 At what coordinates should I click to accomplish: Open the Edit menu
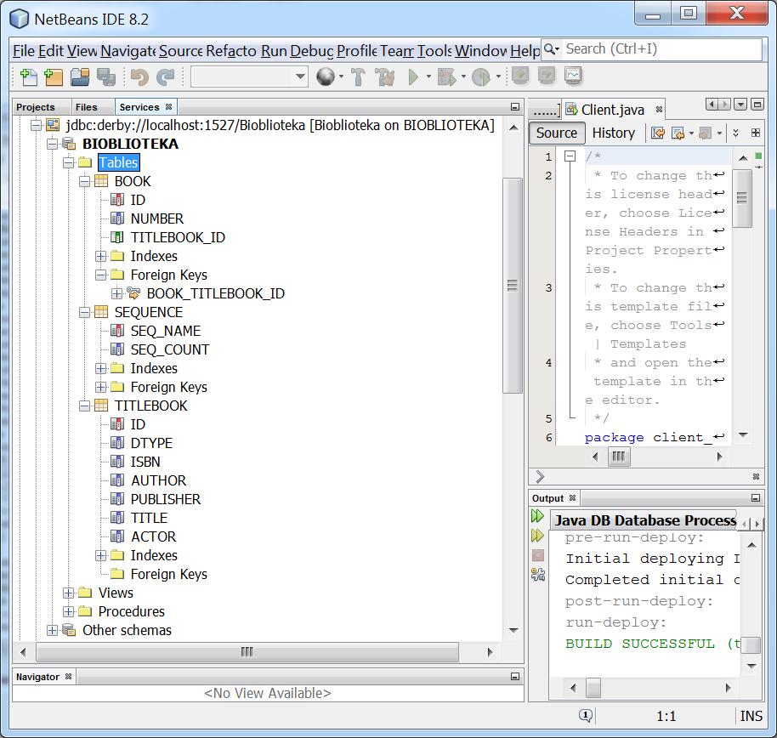[52, 50]
